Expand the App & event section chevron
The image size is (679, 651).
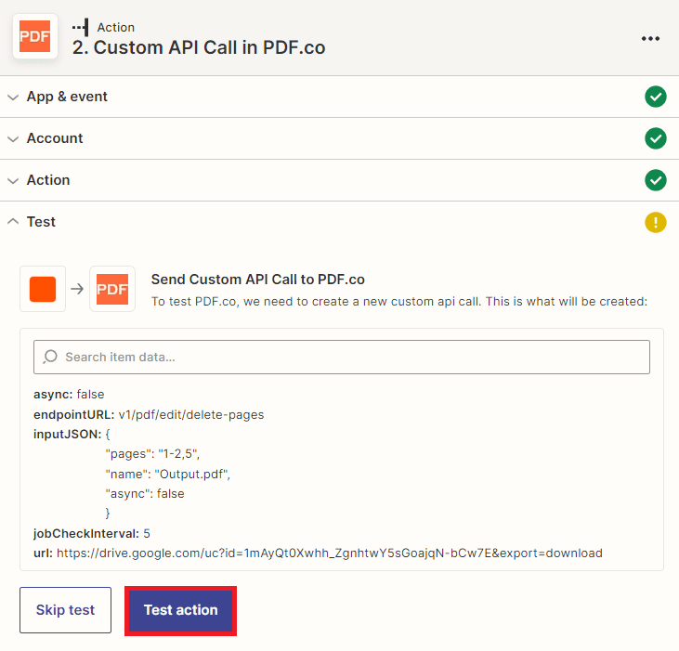[x=13, y=97]
